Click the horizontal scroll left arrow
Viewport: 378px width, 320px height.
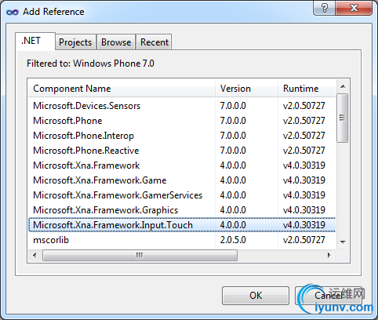[x=35, y=255]
